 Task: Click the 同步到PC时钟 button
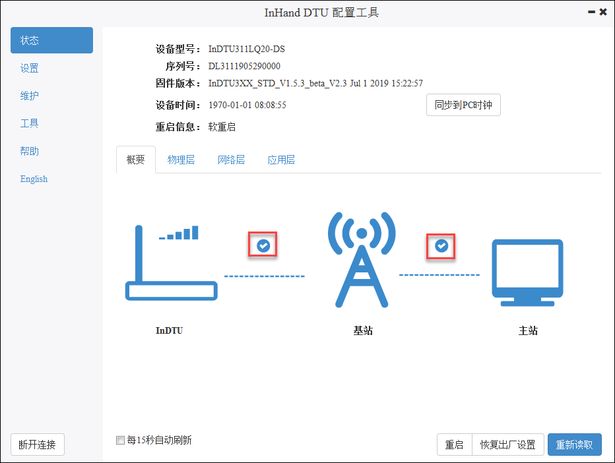[463, 105]
